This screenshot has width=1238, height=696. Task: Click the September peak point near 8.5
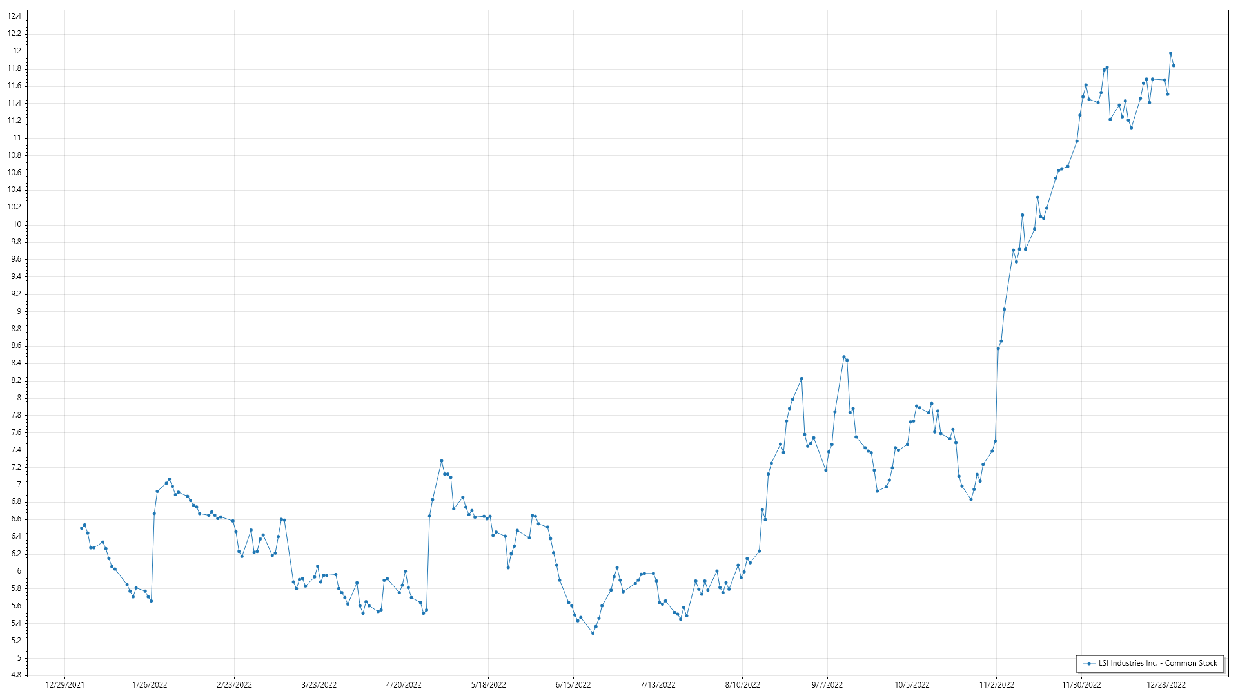click(843, 357)
